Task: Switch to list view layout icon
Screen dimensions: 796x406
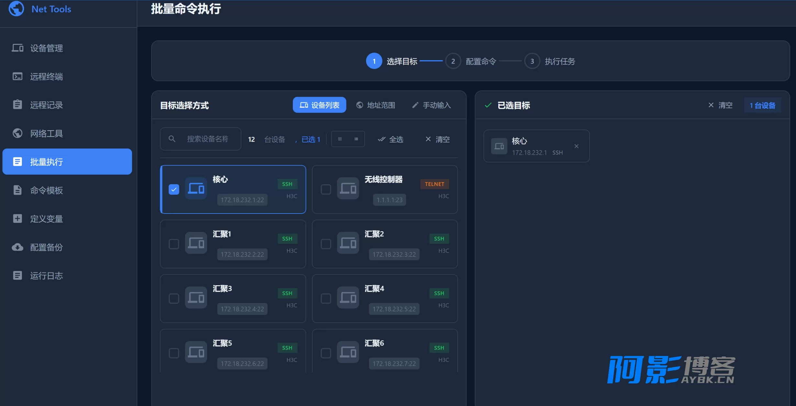Action: click(x=356, y=139)
